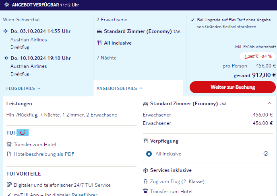Click the total price 912,00 €

click(264, 75)
